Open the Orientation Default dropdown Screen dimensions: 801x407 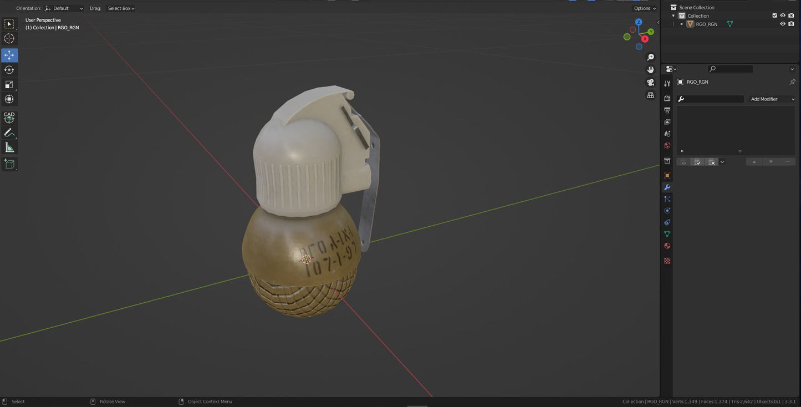coord(64,8)
